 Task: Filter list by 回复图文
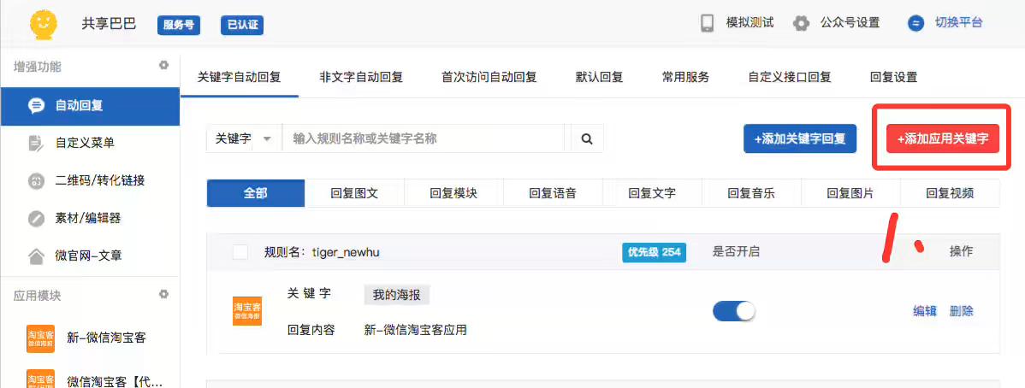pyautogui.click(x=354, y=193)
